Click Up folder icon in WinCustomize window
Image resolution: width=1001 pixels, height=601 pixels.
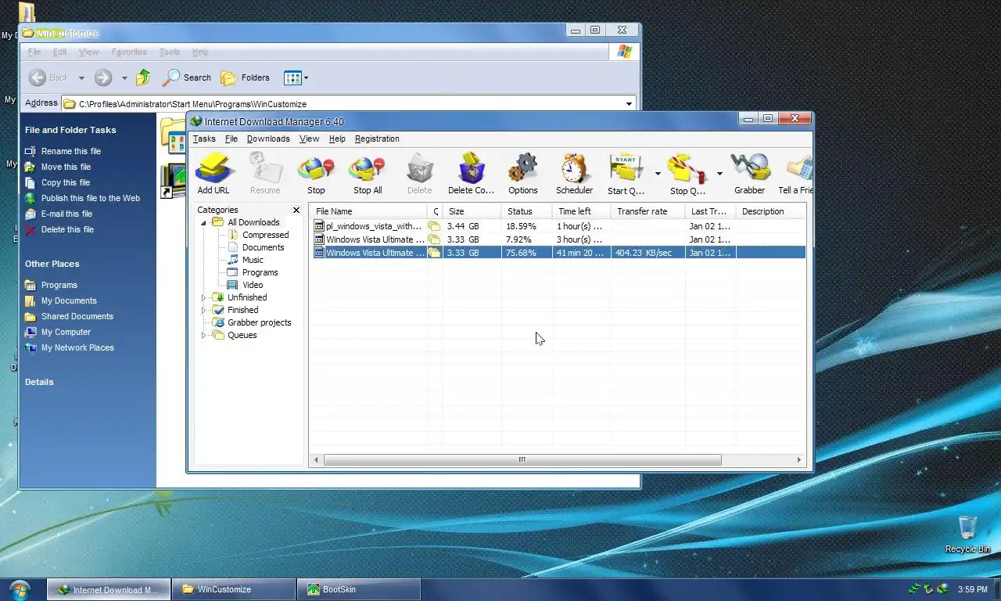point(143,77)
